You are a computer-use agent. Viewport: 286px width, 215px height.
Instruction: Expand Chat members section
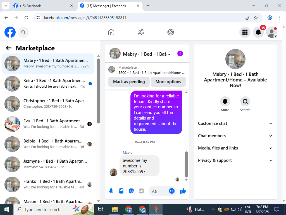click(x=235, y=136)
